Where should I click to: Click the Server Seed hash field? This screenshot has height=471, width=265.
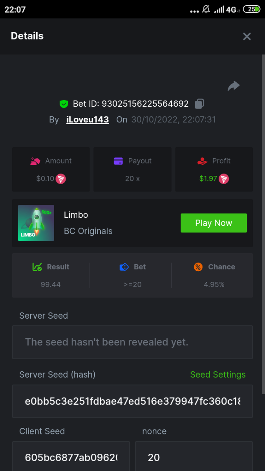132,401
